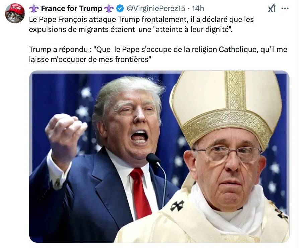Visit the @VirginiePerez15 handle link

click(156, 8)
